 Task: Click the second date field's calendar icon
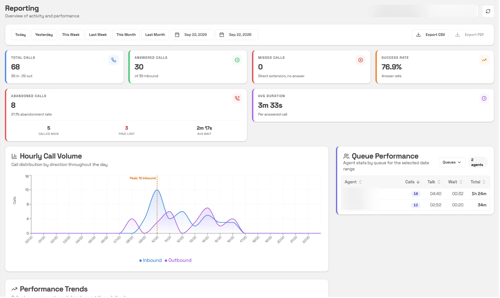click(x=222, y=35)
